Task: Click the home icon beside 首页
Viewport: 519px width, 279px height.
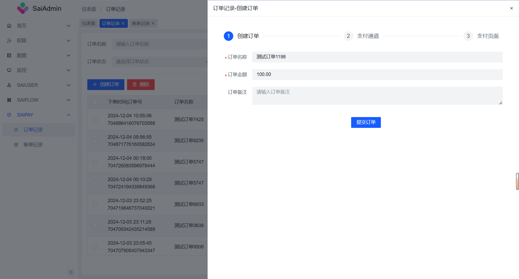Action: tap(9, 26)
